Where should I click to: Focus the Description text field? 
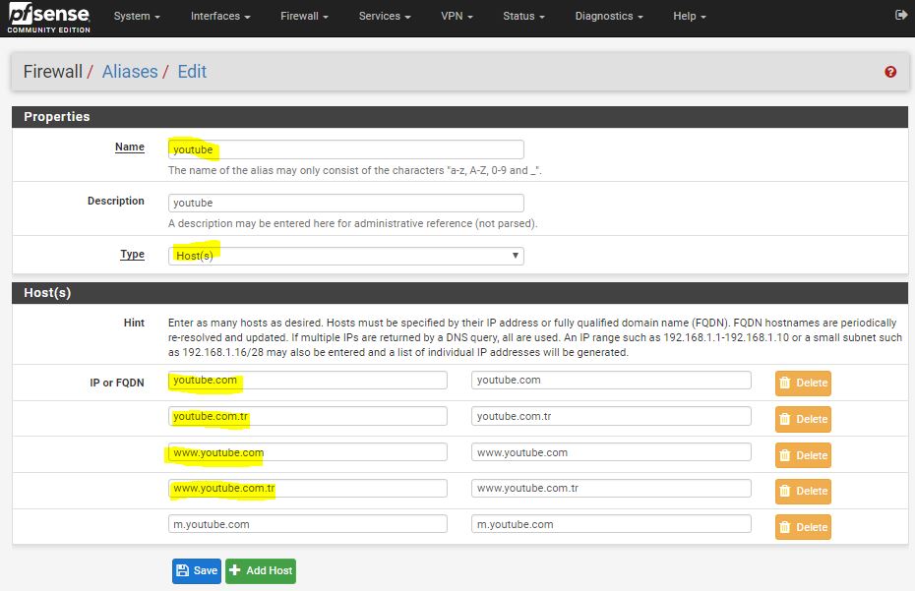click(345, 203)
